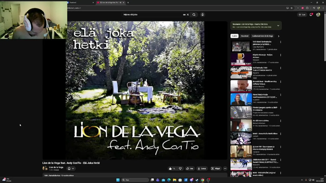Dislike the video with thumbs down
Image resolution: width=326 pixels, height=183 pixels.
click(x=180, y=169)
